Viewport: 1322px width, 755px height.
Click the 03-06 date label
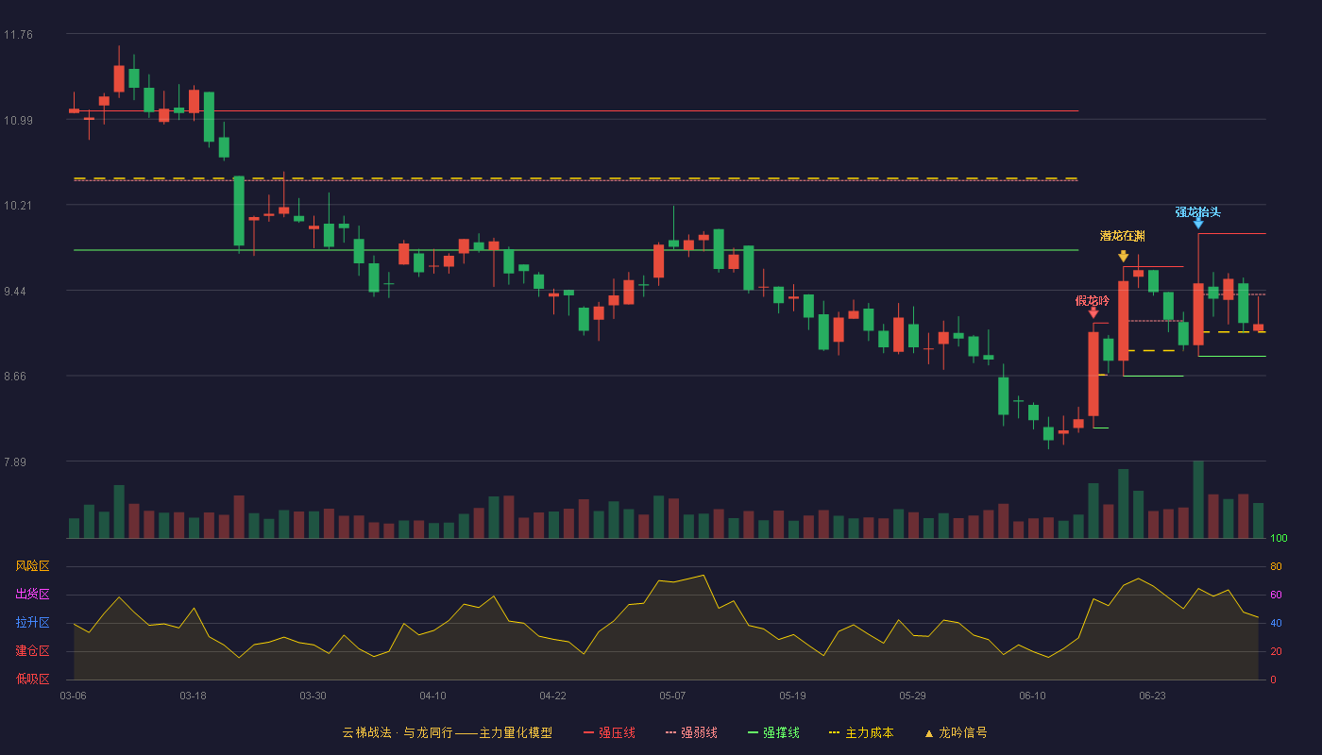click(73, 696)
